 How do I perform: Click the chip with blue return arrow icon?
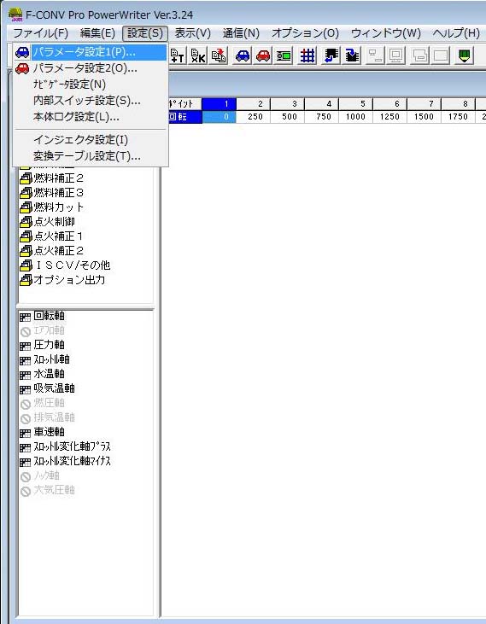point(331,56)
